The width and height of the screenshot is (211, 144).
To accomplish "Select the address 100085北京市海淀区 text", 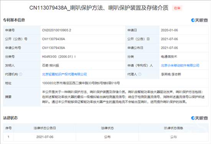I will 81,83.
